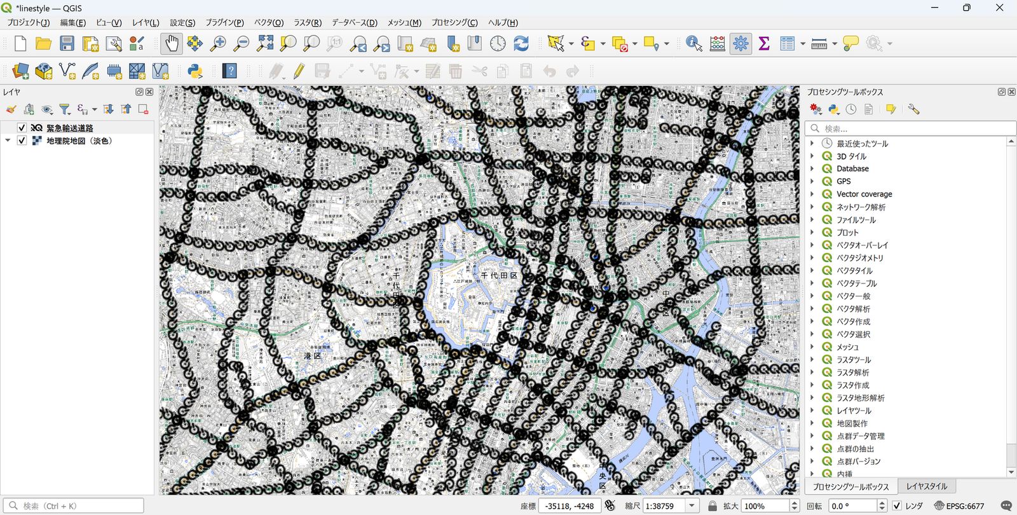Select the ベクタ選択 toolbox entry
This screenshot has width=1017, height=515.
coord(853,334)
